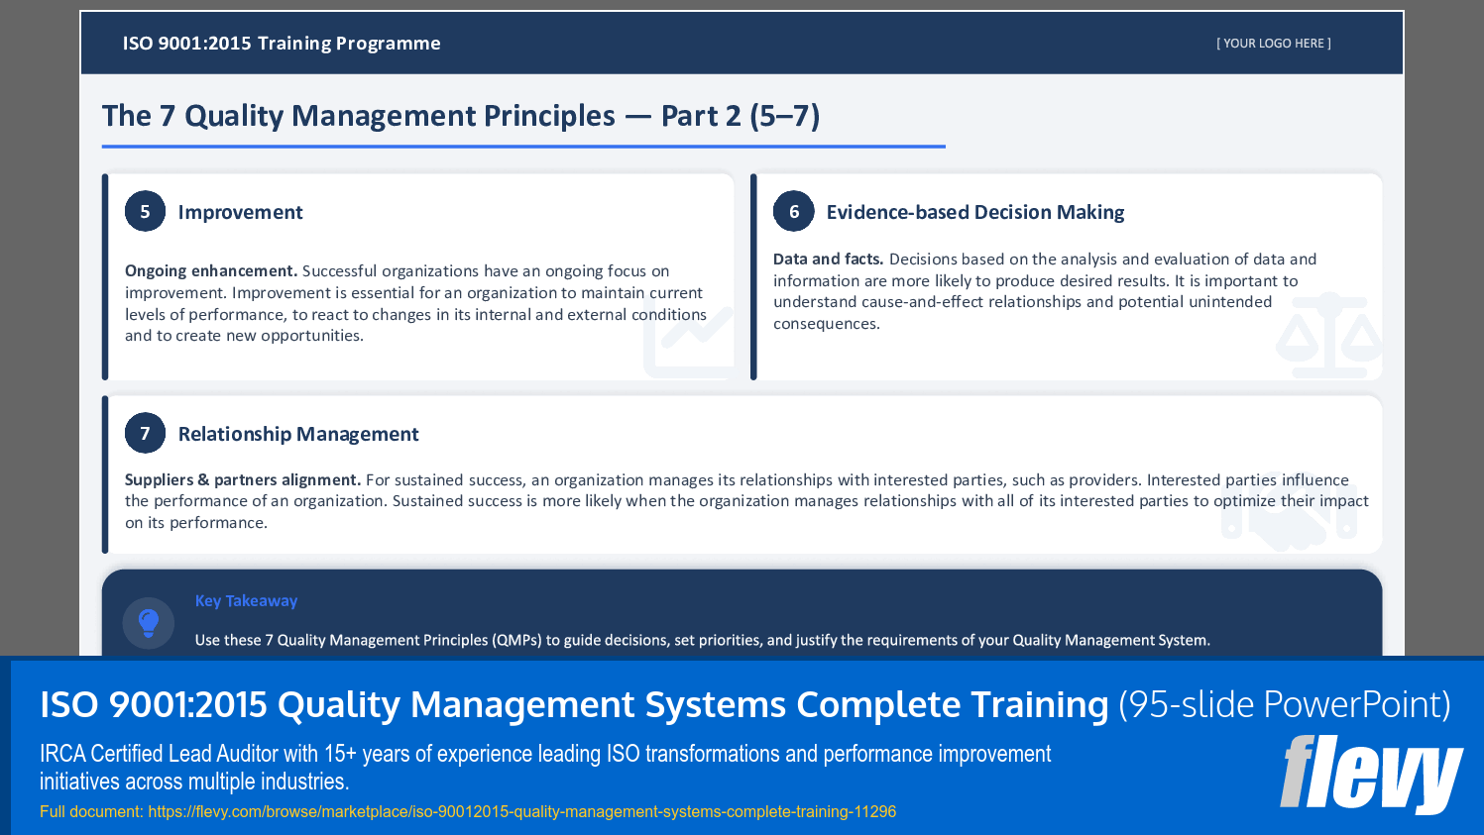
Task: Click the lightbulb icon beside Key Takeaway
Action: click(150, 622)
